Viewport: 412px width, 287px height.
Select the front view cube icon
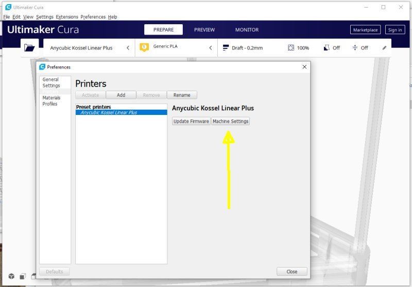pyautogui.click(x=23, y=276)
